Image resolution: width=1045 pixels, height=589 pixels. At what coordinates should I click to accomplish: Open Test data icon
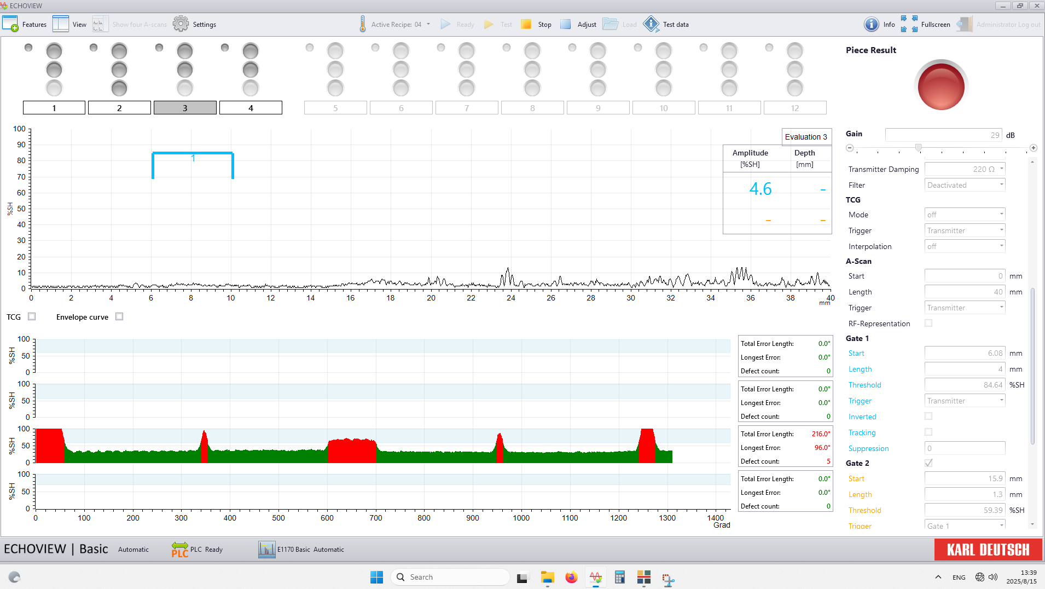click(651, 24)
